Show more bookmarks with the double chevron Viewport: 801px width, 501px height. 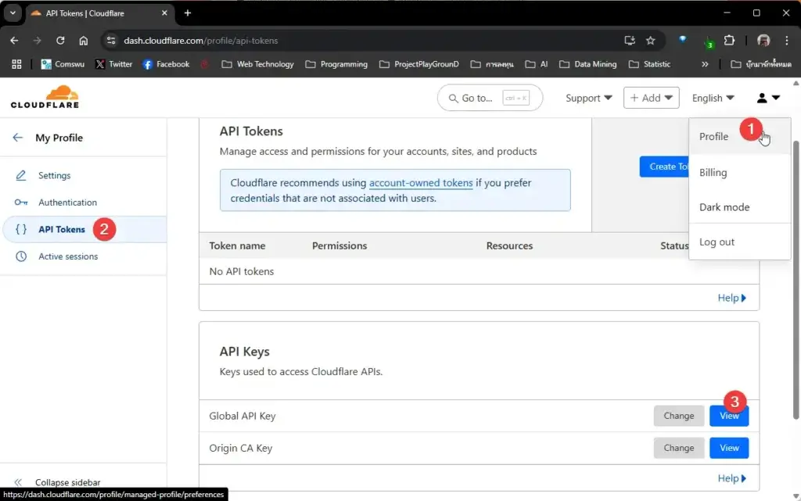pos(705,64)
